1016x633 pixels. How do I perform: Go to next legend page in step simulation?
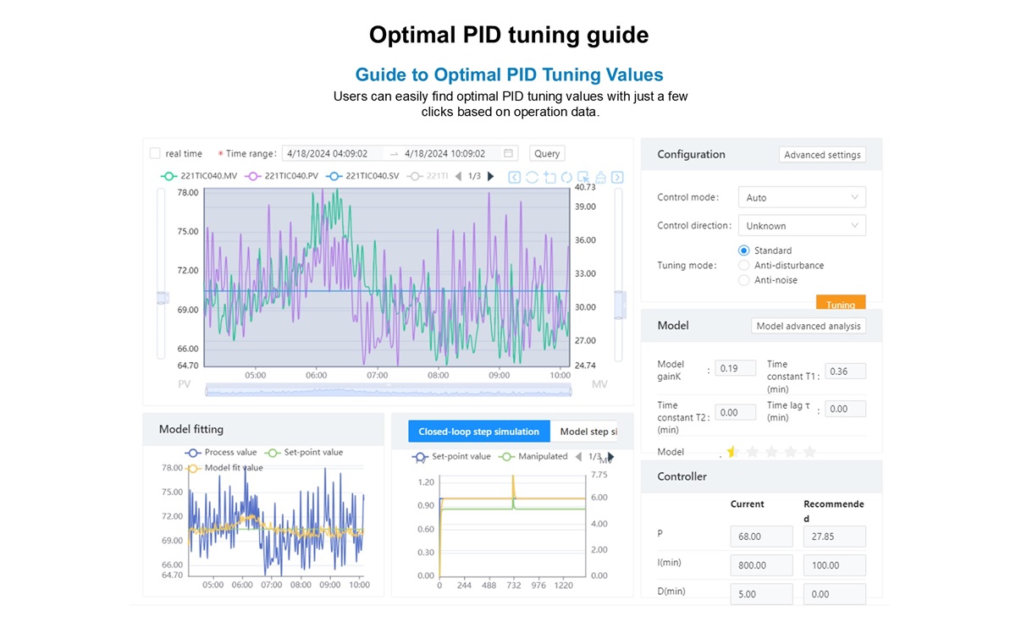tap(610, 457)
